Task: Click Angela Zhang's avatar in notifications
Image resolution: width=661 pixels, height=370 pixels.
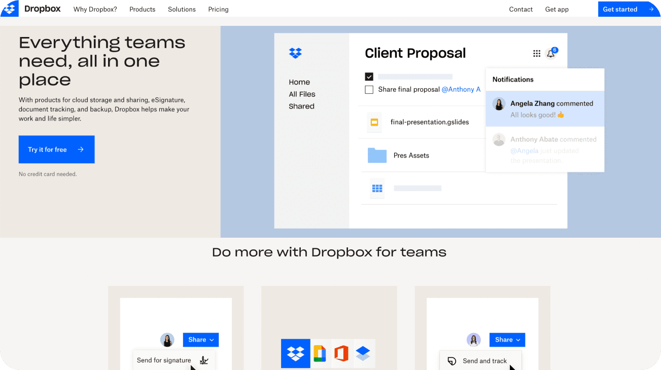Action: 499,104
